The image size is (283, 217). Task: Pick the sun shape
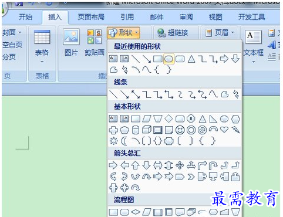[113, 141]
